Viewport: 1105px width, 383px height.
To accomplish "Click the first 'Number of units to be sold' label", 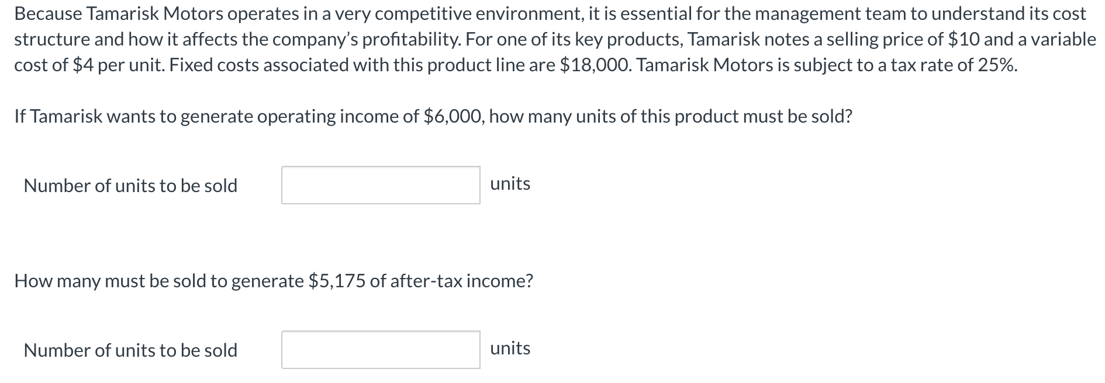I will click(x=130, y=186).
